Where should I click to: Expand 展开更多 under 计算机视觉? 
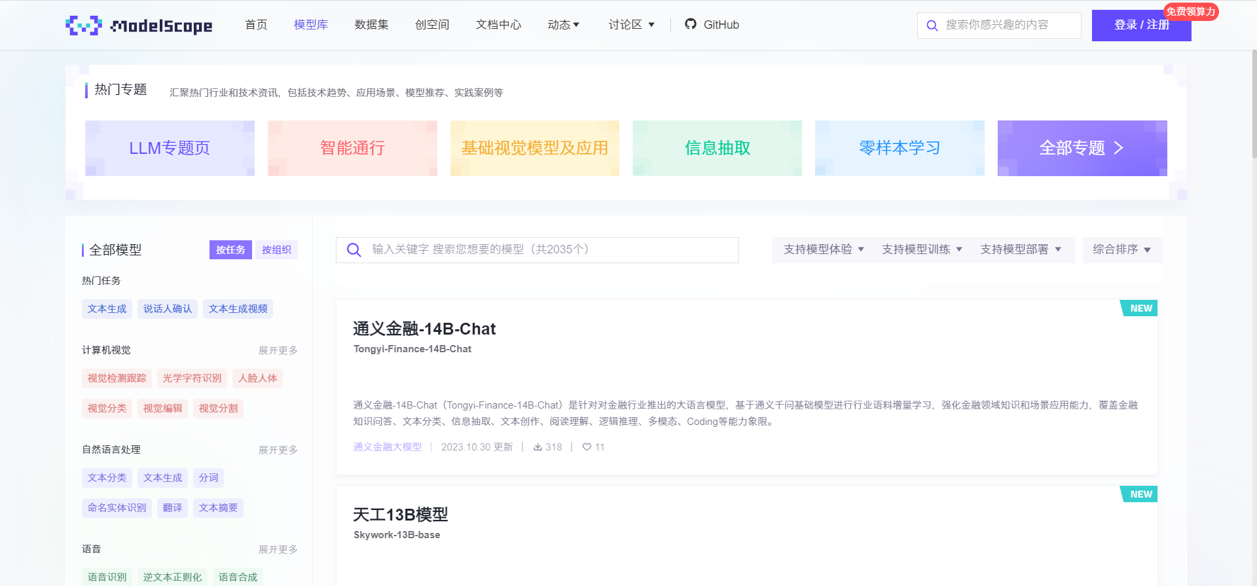(x=278, y=350)
